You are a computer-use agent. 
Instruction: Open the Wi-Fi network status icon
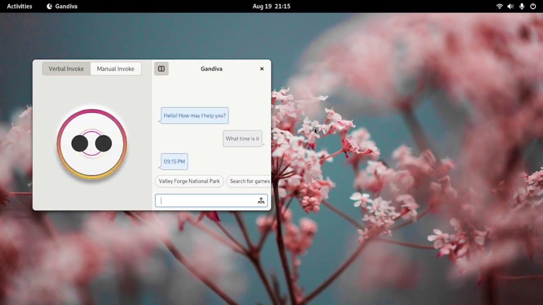pyautogui.click(x=499, y=6)
